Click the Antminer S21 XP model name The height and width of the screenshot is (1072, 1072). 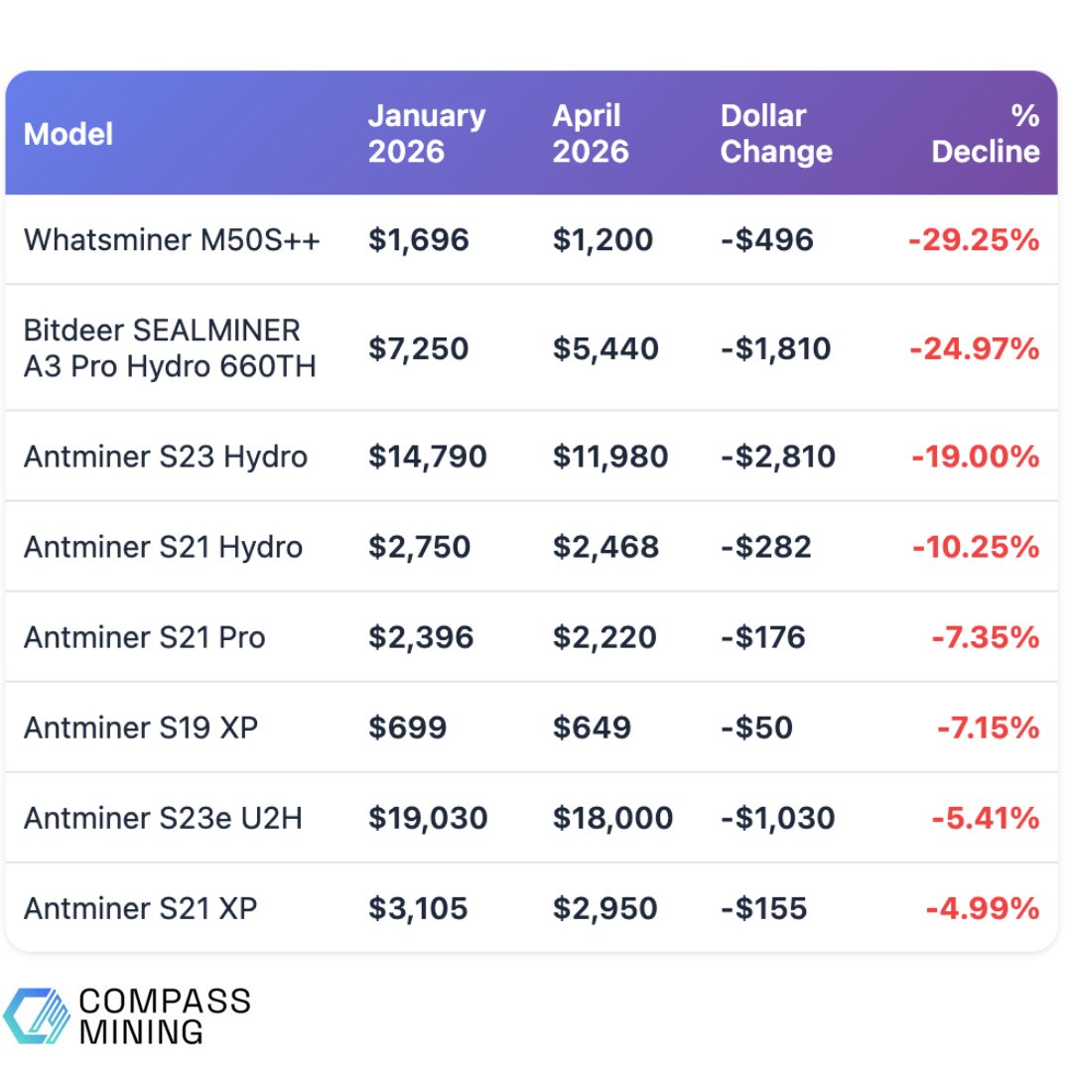141,908
